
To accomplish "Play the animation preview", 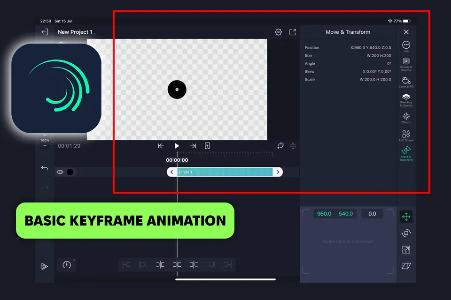I will click(x=177, y=146).
